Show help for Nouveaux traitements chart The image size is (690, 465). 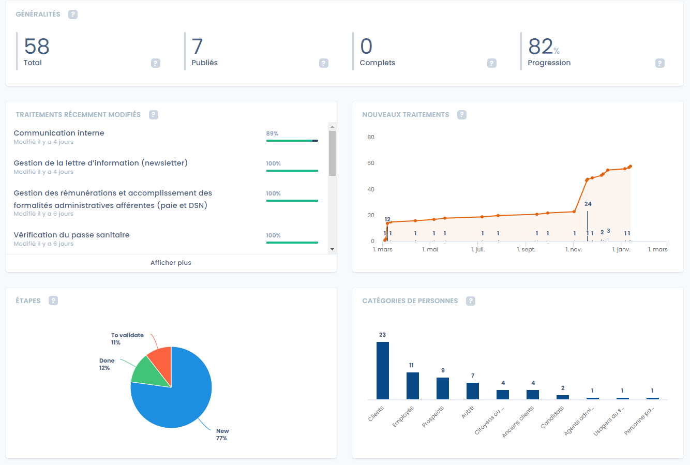462,115
